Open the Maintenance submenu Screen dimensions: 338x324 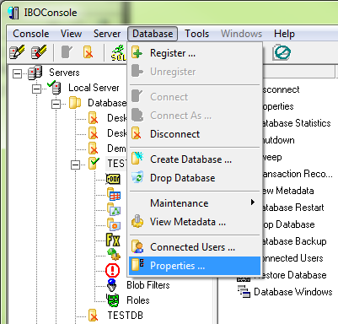(x=196, y=203)
